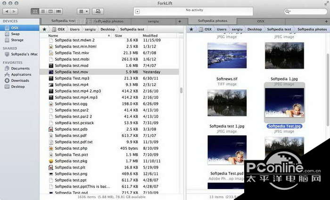Click icon of Softpedia test.pkg
Screen dimensions: 330x200
51,161
